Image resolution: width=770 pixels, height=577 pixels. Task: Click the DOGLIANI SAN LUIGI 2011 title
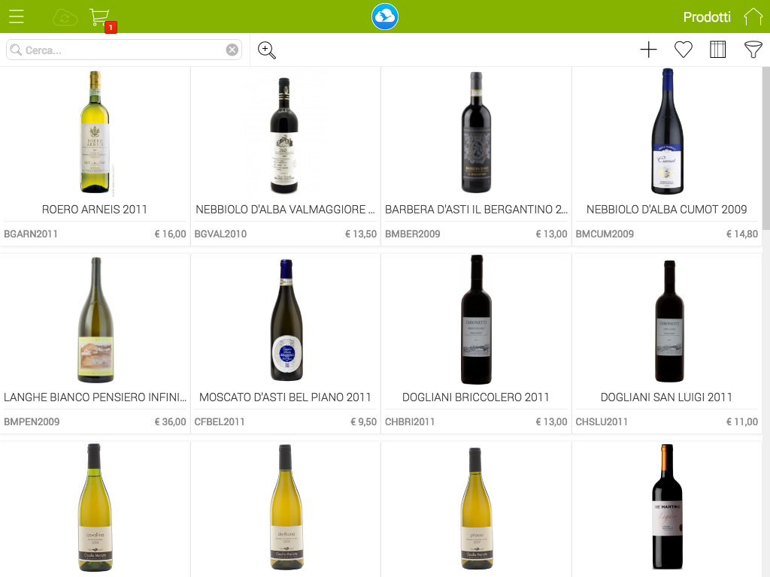(666, 397)
